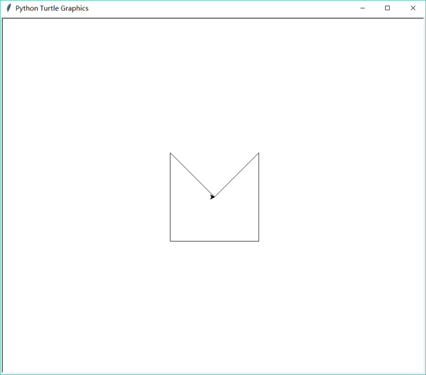Click the middle of the left diagonal line
The image size is (426, 375).
[x=192, y=175]
